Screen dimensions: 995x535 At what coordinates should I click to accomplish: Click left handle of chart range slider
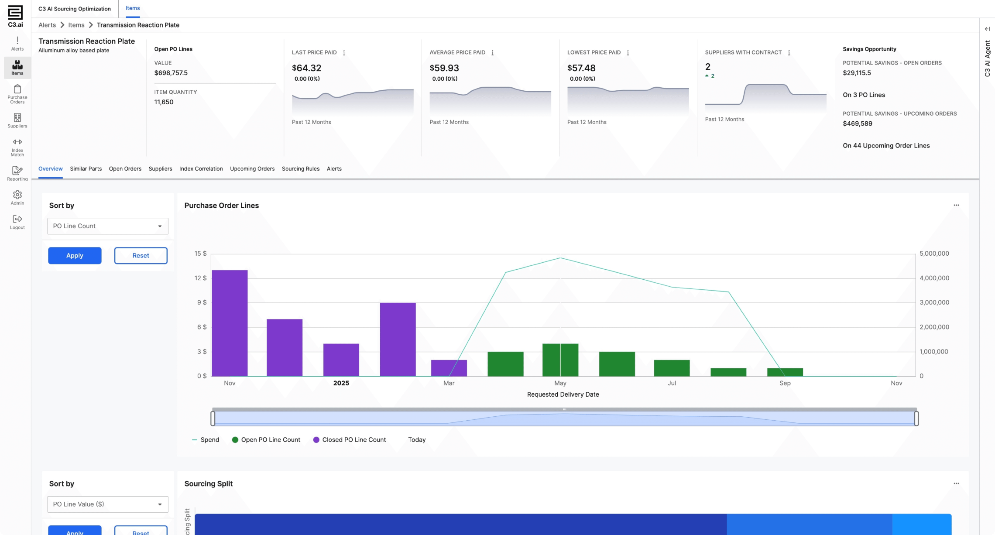tap(213, 418)
